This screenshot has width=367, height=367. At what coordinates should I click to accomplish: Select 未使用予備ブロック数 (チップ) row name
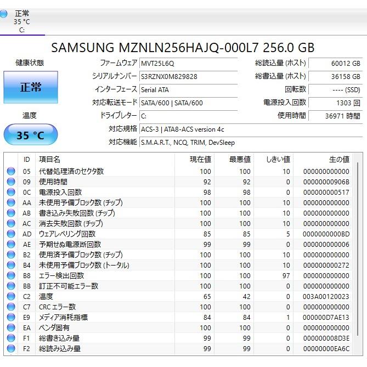[x=81, y=202]
